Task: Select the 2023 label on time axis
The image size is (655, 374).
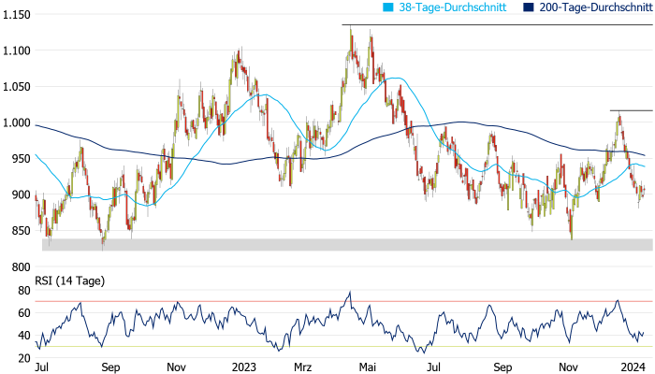Action: (x=244, y=368)
